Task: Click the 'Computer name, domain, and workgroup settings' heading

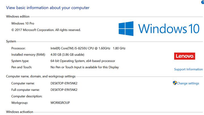Action: click(41, 76)
